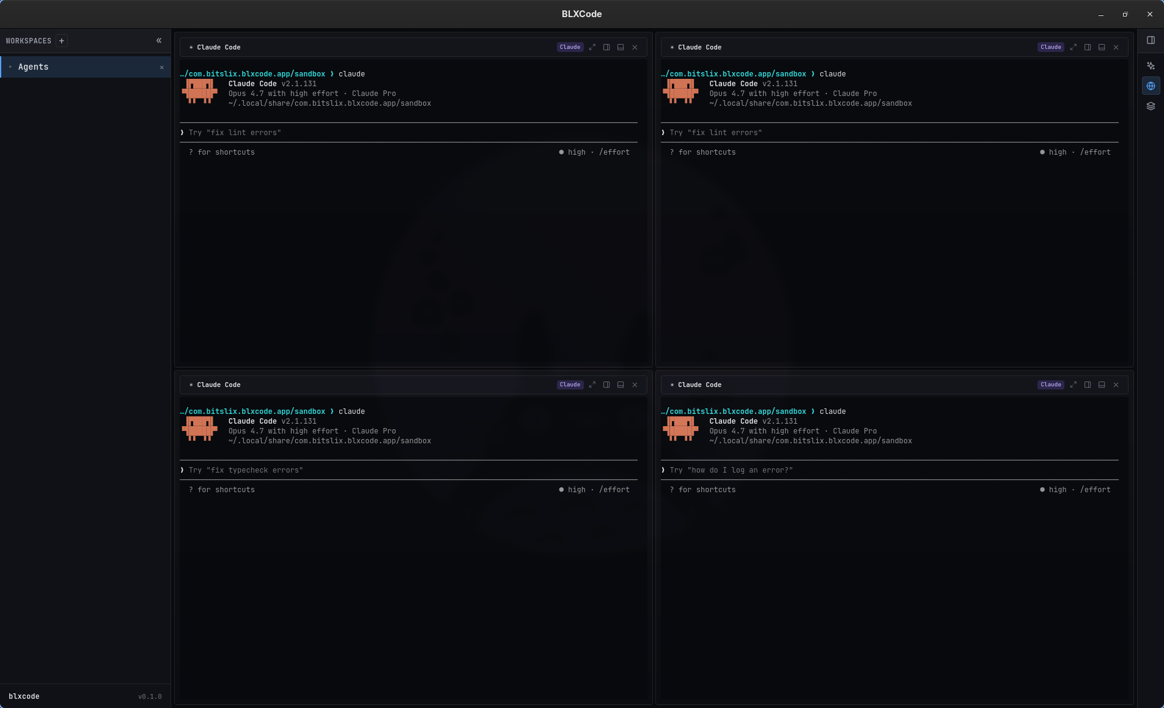Select the top-left pane's Claude Code title
Image resolution: width=1164 pixels, height=708 pixels.
point(219,47)
